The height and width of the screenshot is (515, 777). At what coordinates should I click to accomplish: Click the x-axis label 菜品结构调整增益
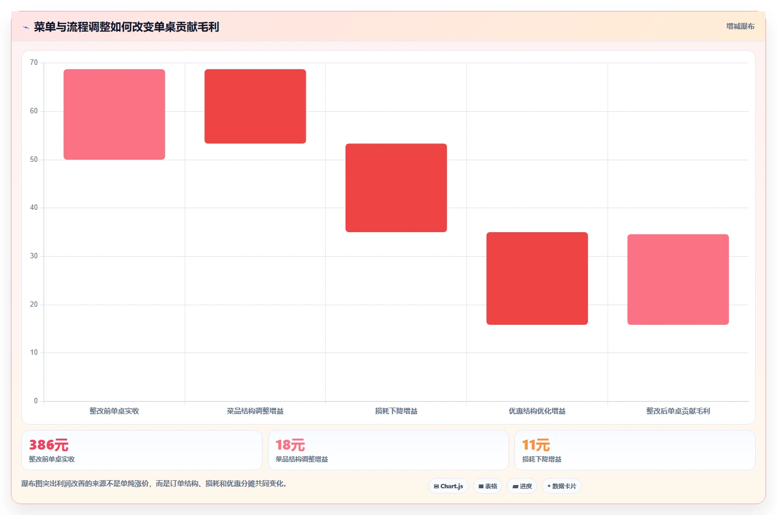click(255, 411)
